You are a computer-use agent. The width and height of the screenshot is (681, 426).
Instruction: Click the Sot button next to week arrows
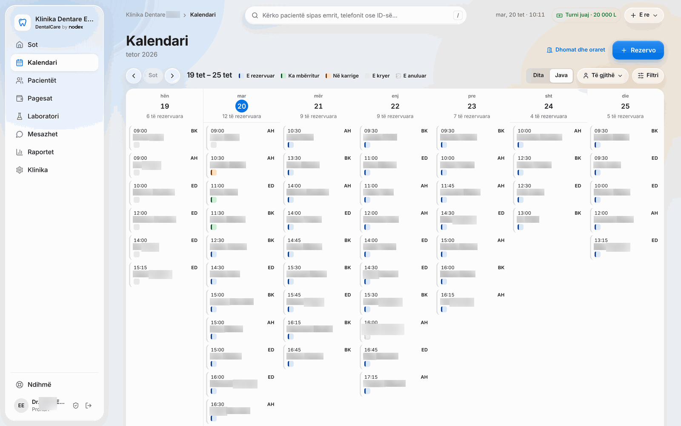[x=153, y=75]
